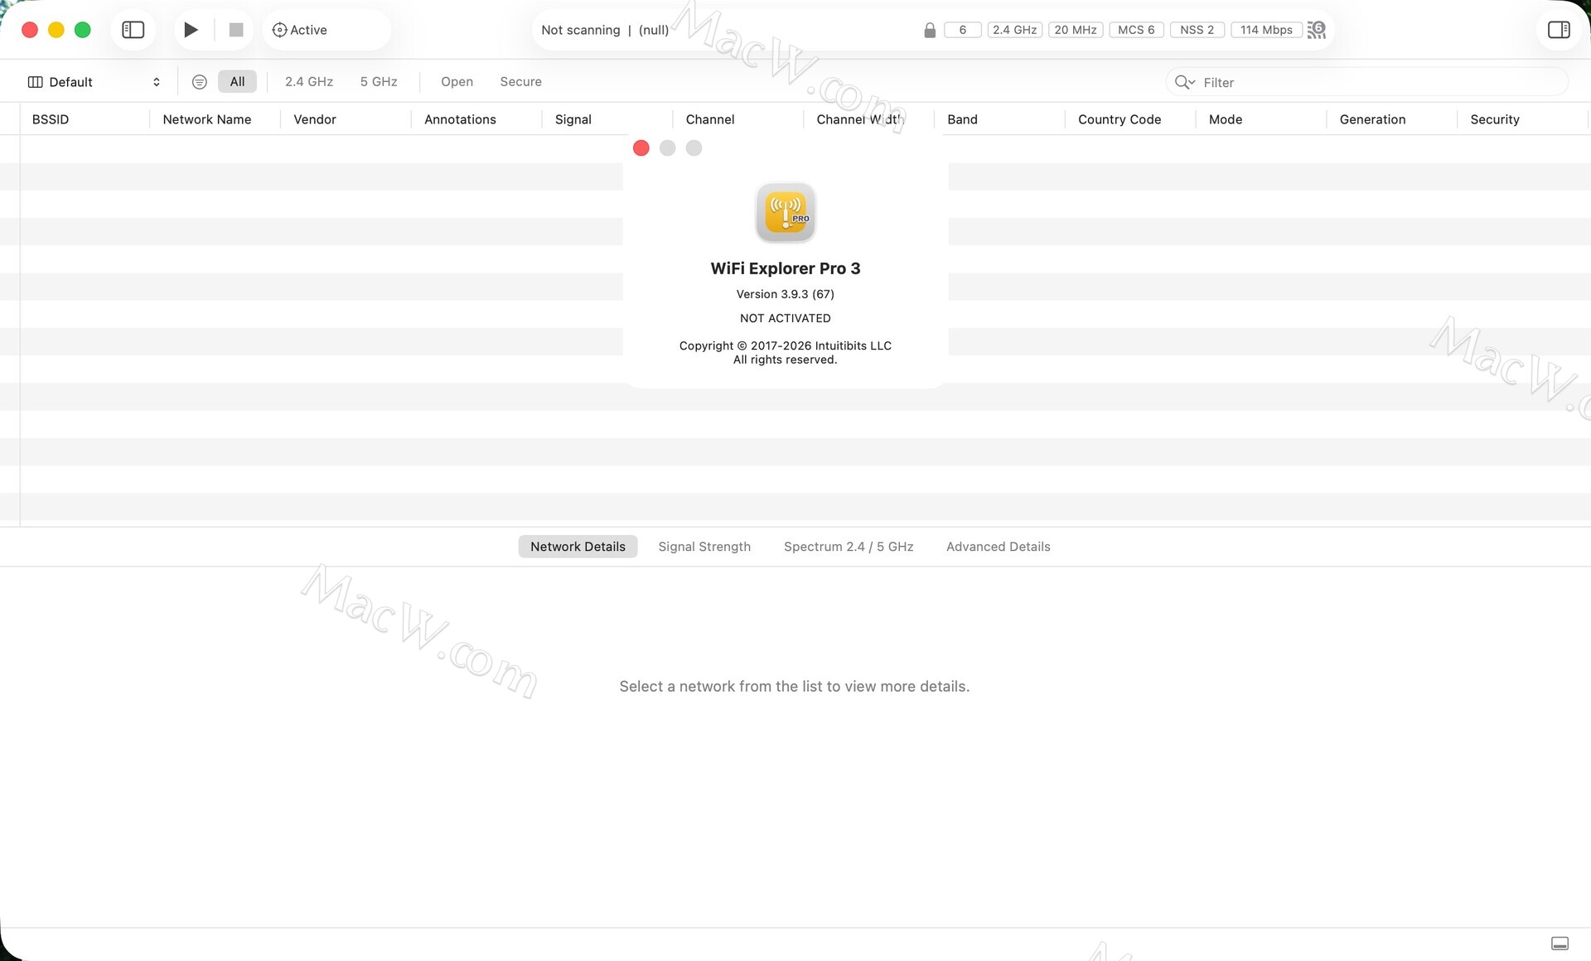Screen dimensions: 1591x961
Task: Sort by the Signal column header
Action: [x=573, y=119]
